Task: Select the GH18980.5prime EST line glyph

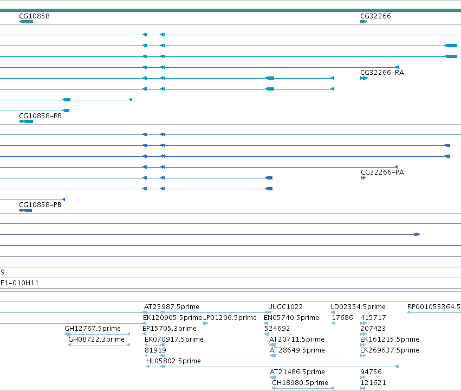Action: pyautogui.click(x=303, y=388)
